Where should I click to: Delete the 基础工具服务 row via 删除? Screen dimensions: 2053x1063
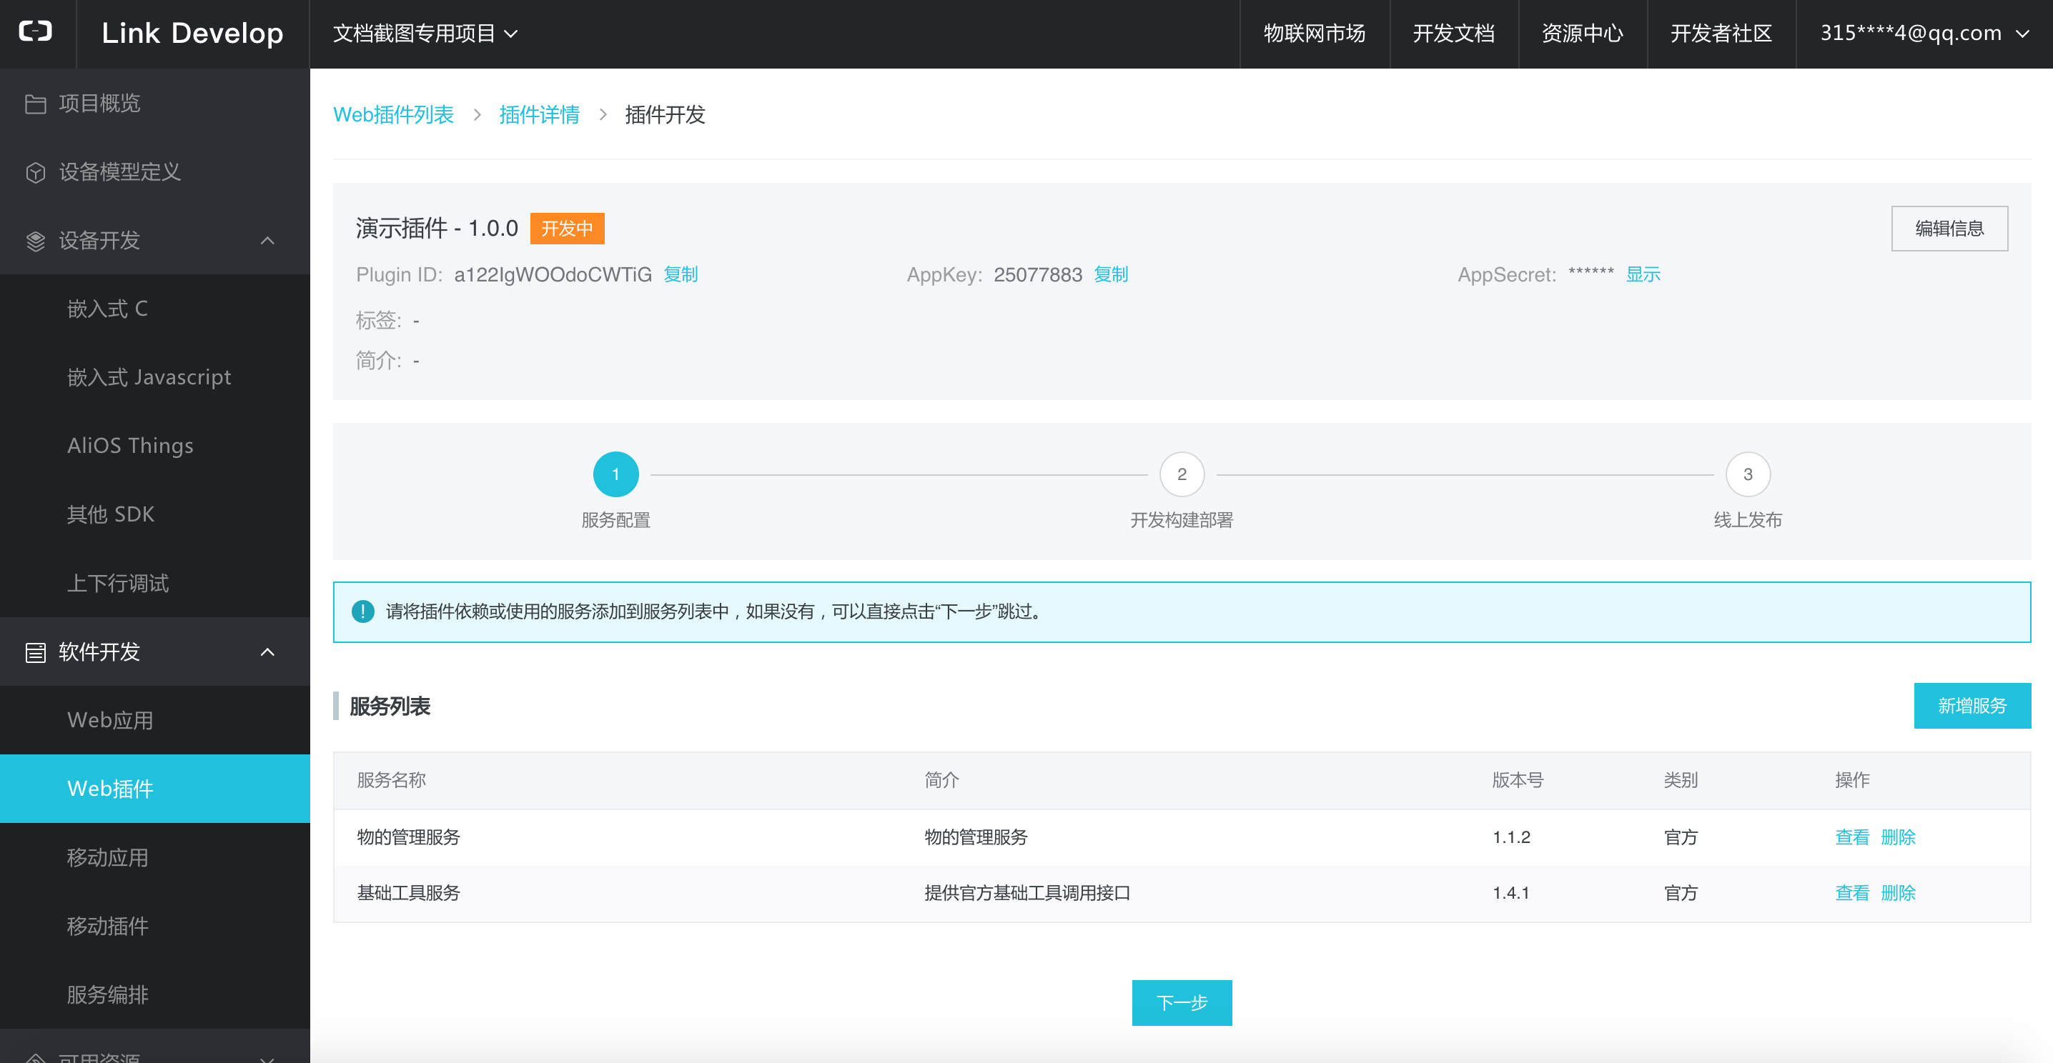1898,894
